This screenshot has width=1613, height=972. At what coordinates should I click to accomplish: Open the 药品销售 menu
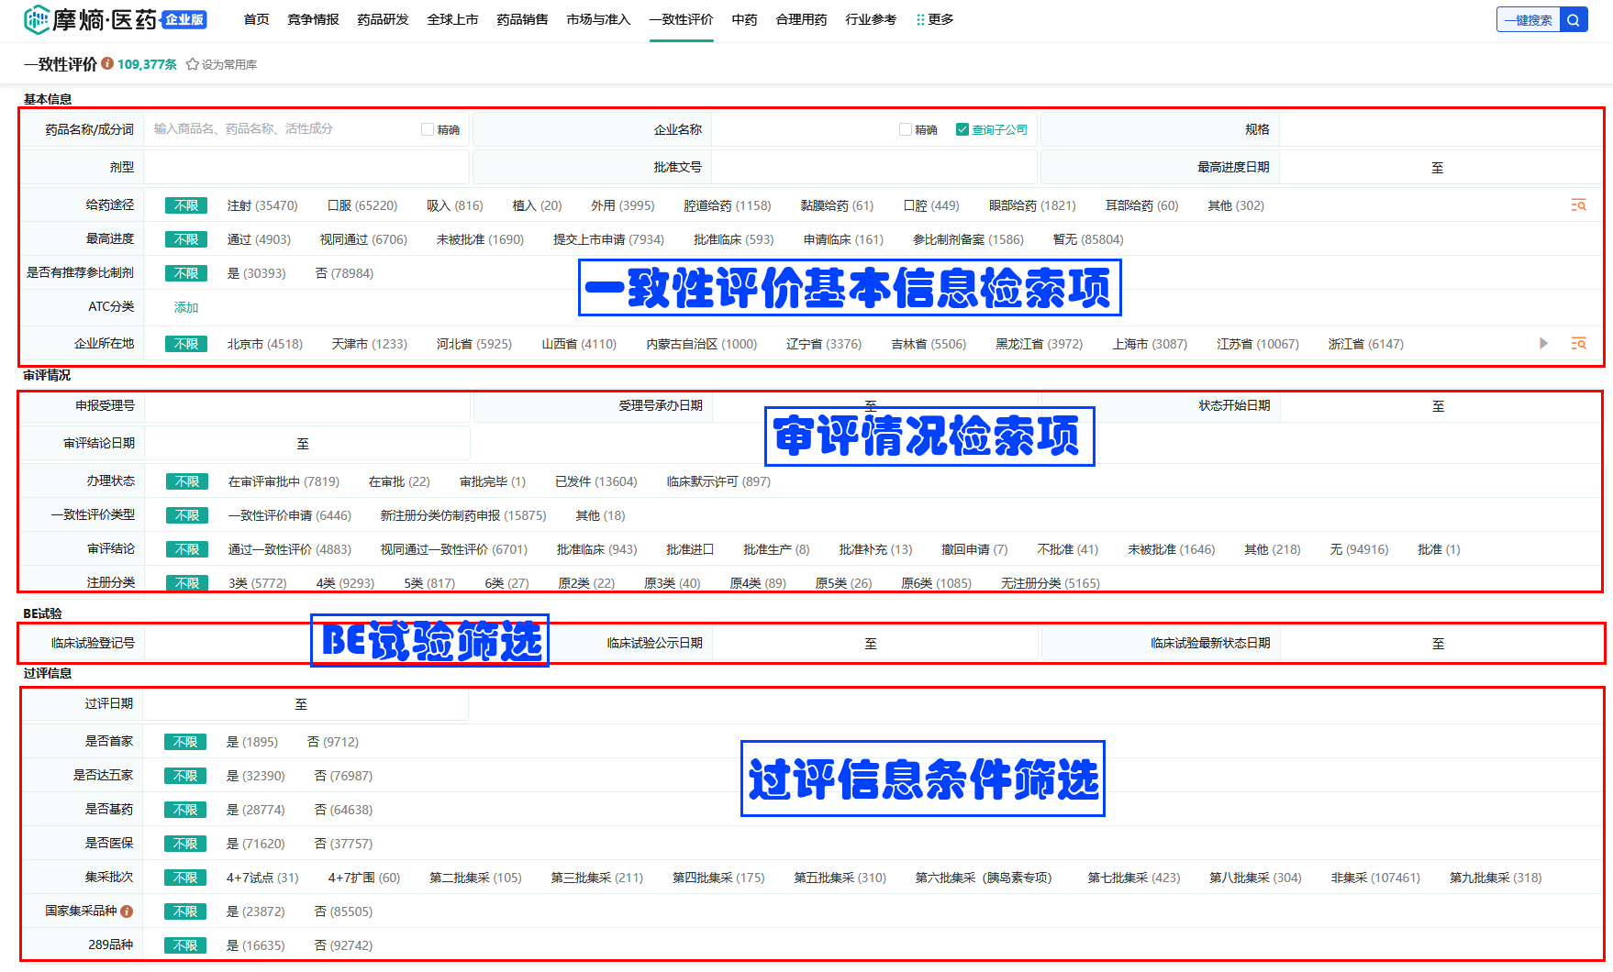pos(522,19)
